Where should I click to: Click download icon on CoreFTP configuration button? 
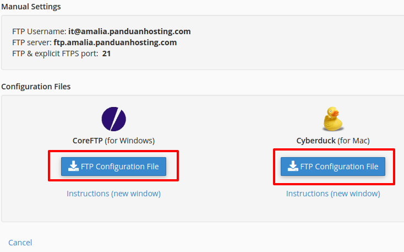[x=73, y=166]
